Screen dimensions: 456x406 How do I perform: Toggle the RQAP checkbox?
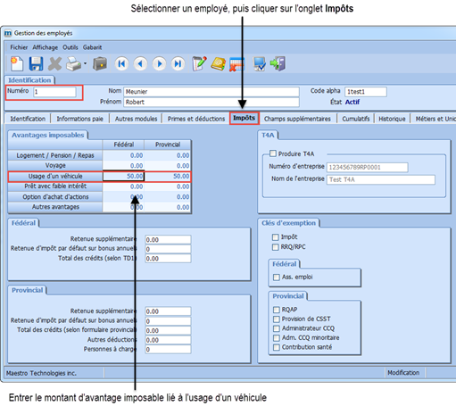(x=277, y=310)
